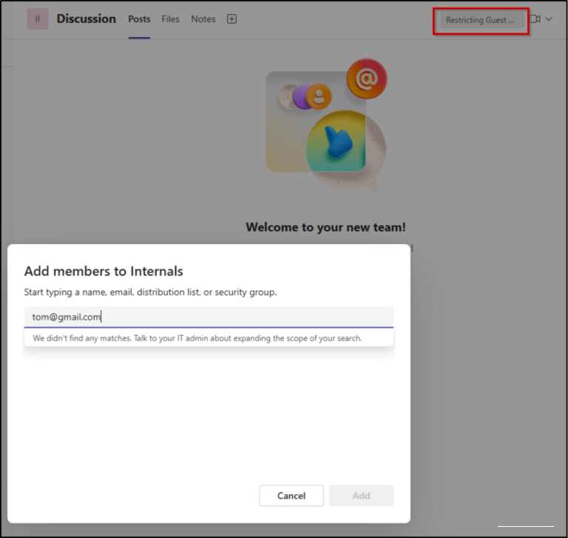
Task: Focus the member search field containing tom@gmail.com
Action: (x=209, y=317)
